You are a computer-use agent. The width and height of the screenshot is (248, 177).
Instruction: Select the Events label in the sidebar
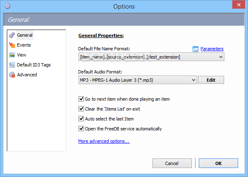pyautogui.click(x=24, y=45)
